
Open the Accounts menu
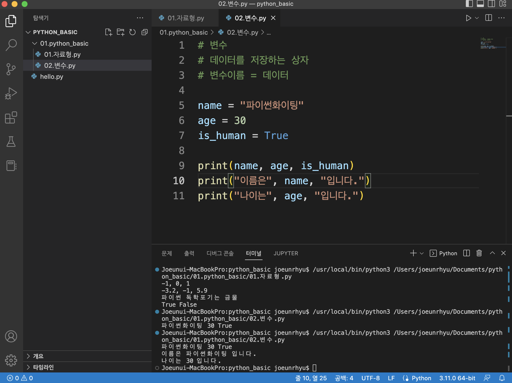tap(11, 336)
